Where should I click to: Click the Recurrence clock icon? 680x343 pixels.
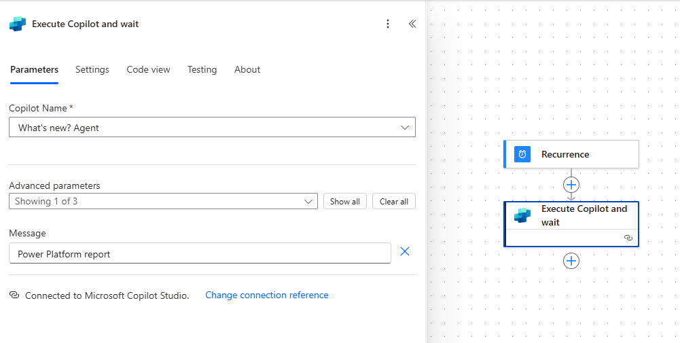tap(522, 154)
